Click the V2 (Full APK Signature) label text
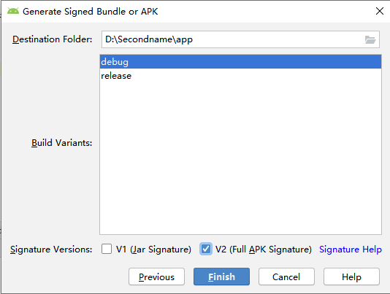 coord(264,249)
